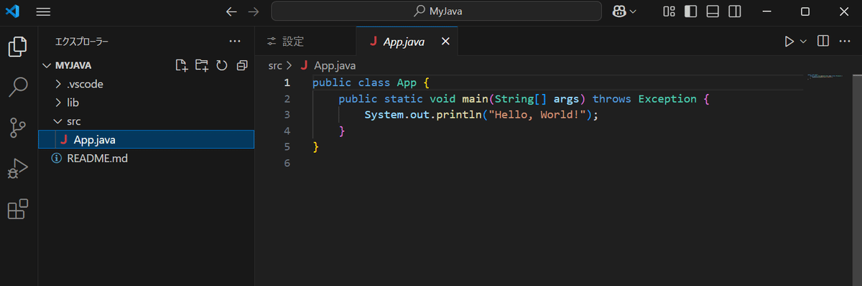Viewport: 862px width, 286px height.
Task: Click line number 6 in the gutter
Action: pyautogui.click(x=287, y=163)
